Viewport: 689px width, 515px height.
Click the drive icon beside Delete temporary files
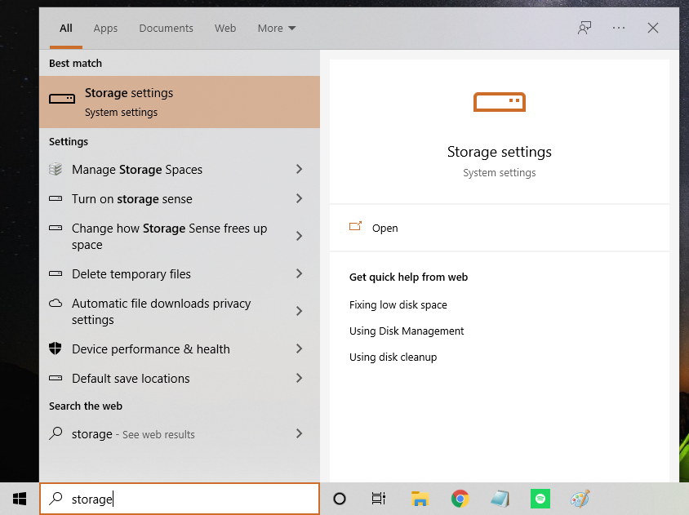click(x=56, y=273)
